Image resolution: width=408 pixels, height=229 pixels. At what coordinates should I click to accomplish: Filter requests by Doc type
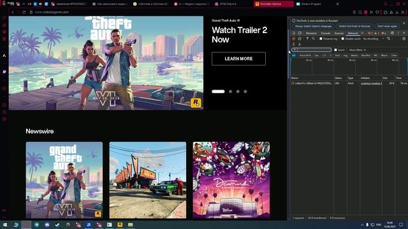click(317, 55)
